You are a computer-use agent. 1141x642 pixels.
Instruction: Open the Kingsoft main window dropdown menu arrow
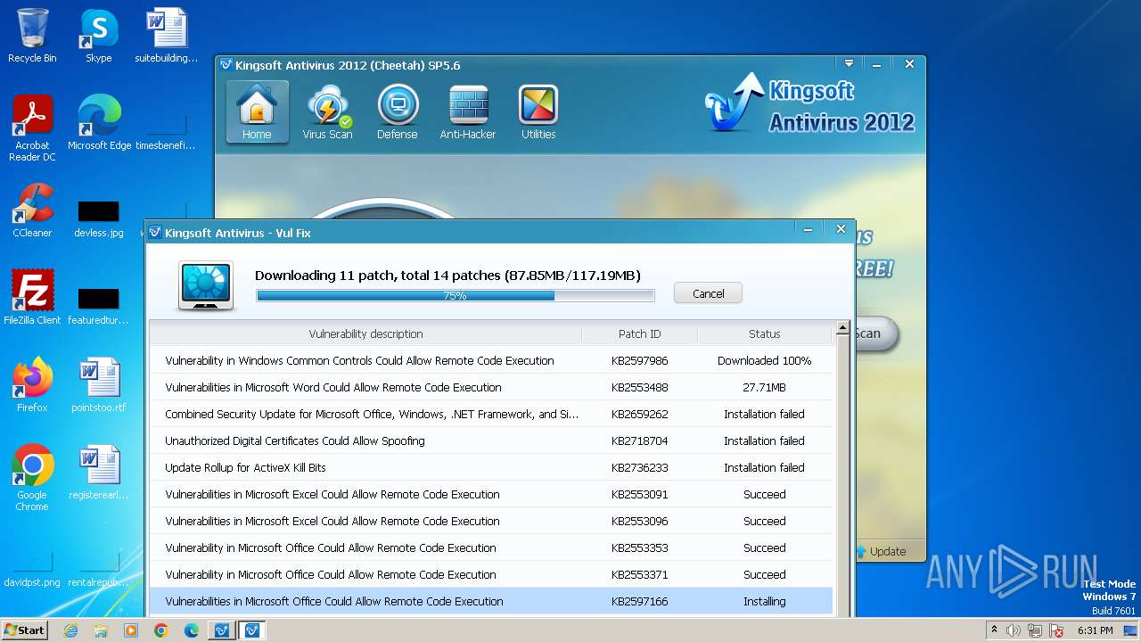[x=850, y=64]
